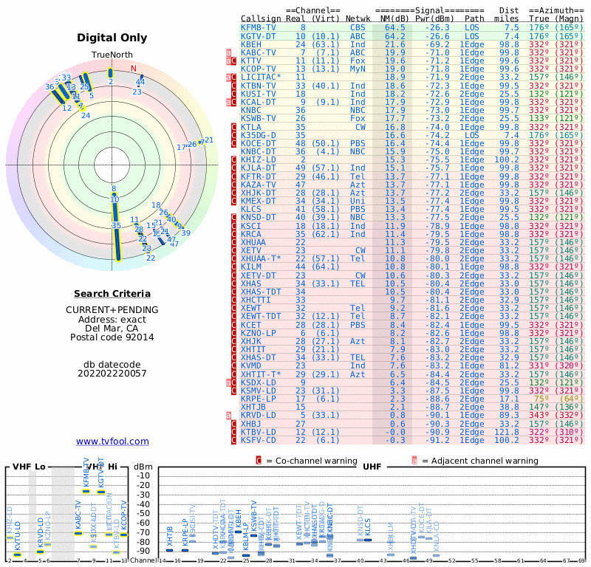
Task: Click the 202202220057 datecode value
Action: click(112, 374)
